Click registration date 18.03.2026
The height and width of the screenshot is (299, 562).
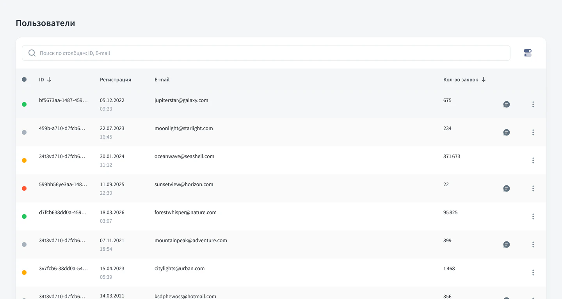coord(112,212)
